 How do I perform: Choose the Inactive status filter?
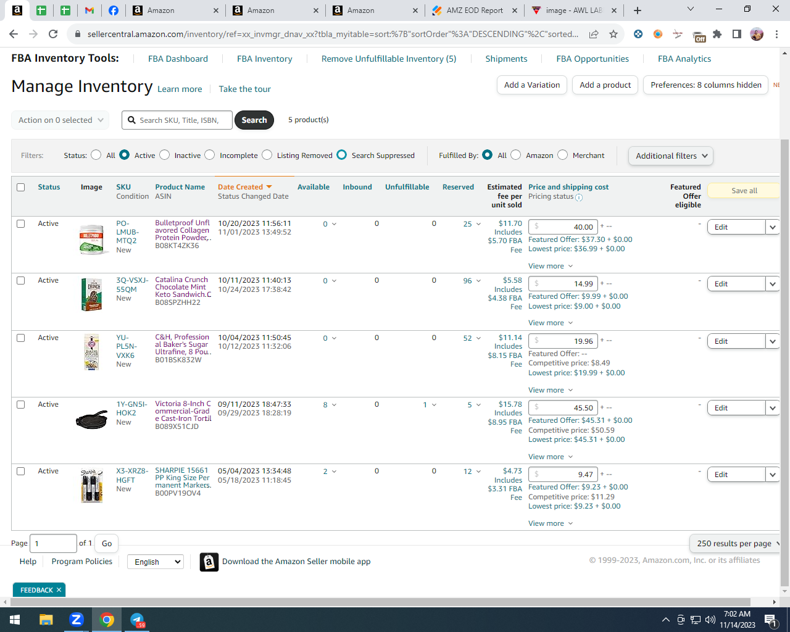click(164, 155)
